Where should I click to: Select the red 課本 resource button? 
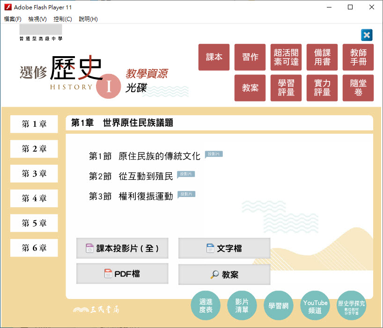[214, 57]
